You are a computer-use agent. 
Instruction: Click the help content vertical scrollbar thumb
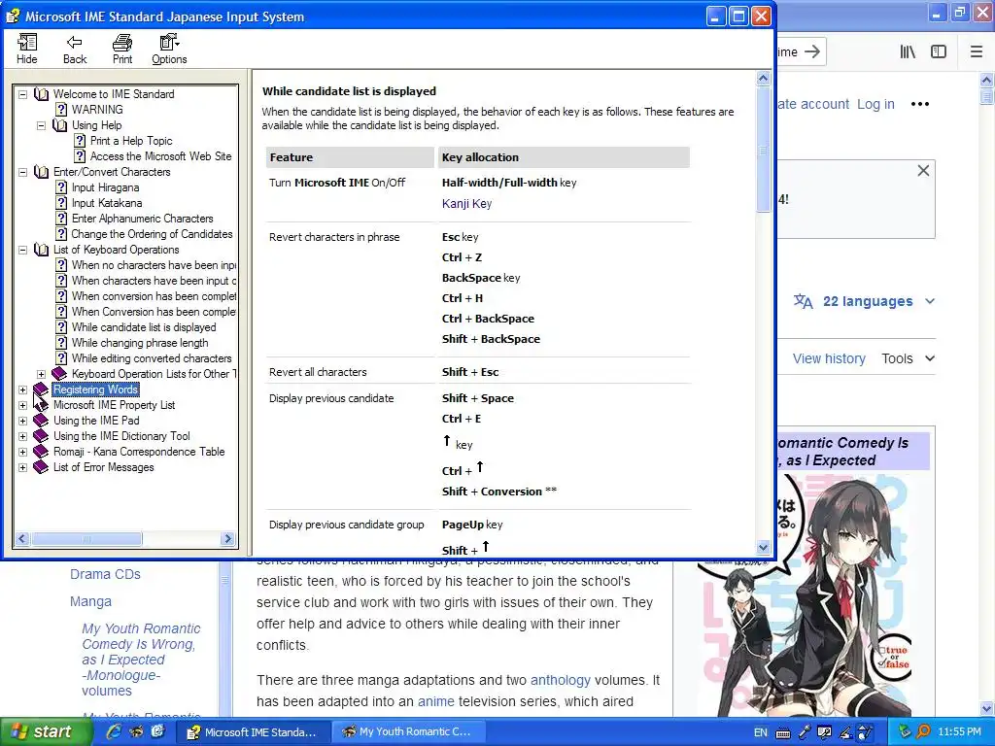point(764,150)
